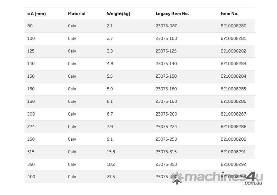The width and height of the screenshot is (277, 195).
Task: Click item number 8210008280
Action: 233,26
